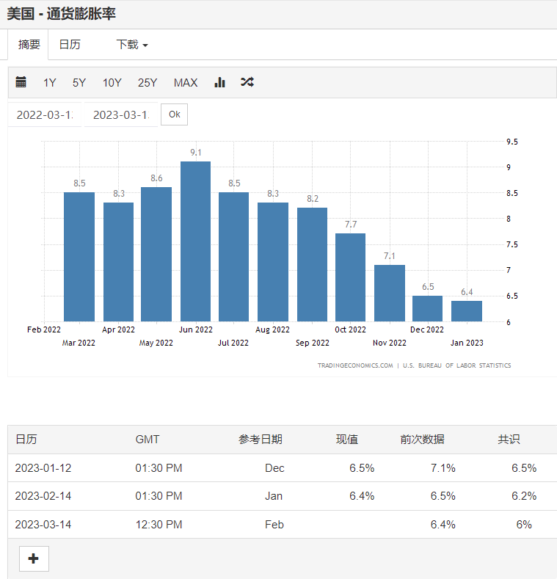
Task: Click the Jan 2023 bar labeled 6.4
Action: (467, 311)
